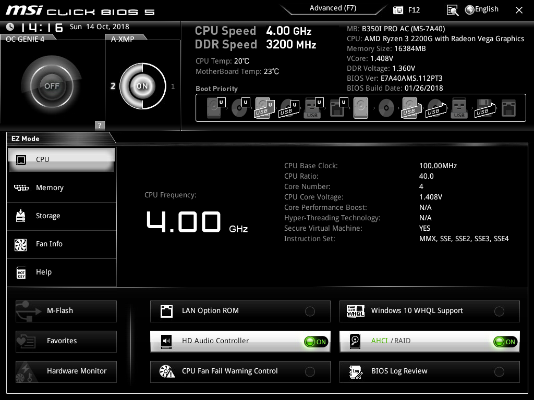Click the CPU chip icon in EZ Mode
This screenshot has width=534, height=400.
click(21, 160)
